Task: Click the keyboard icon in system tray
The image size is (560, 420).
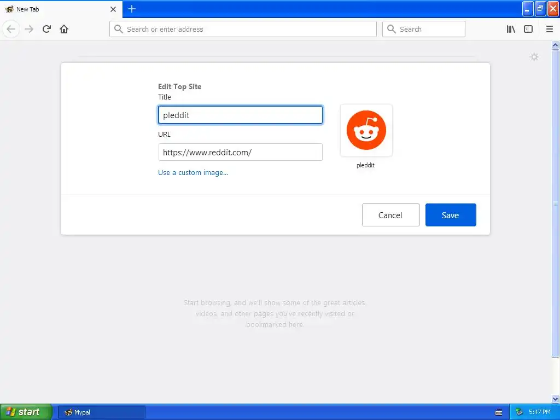Action: [499, 412]
